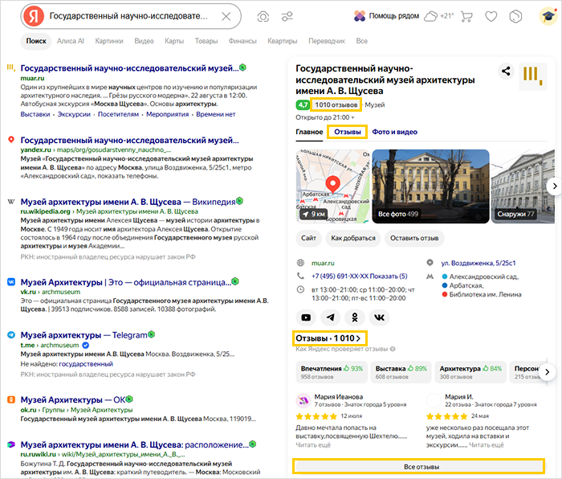562x479 pixels.
Task: Expand Читать ещё in Мария Иванова review
Action: (313, 445)
